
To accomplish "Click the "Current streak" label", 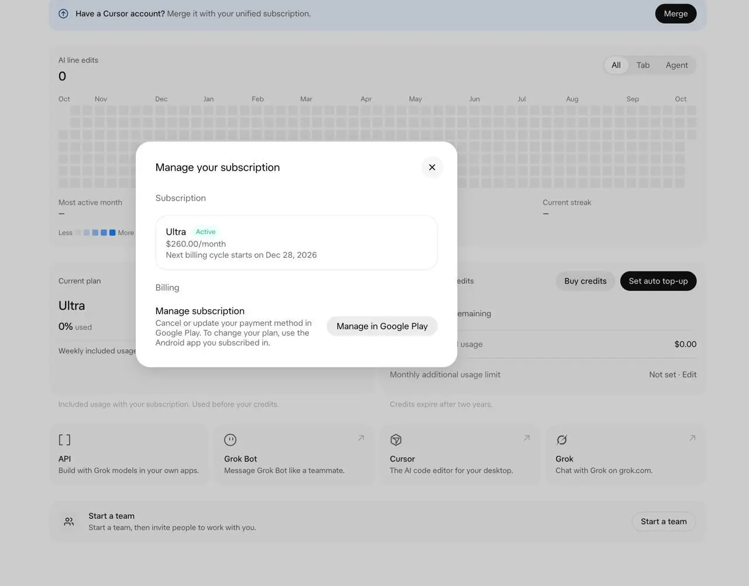I will tap(566, 202).
